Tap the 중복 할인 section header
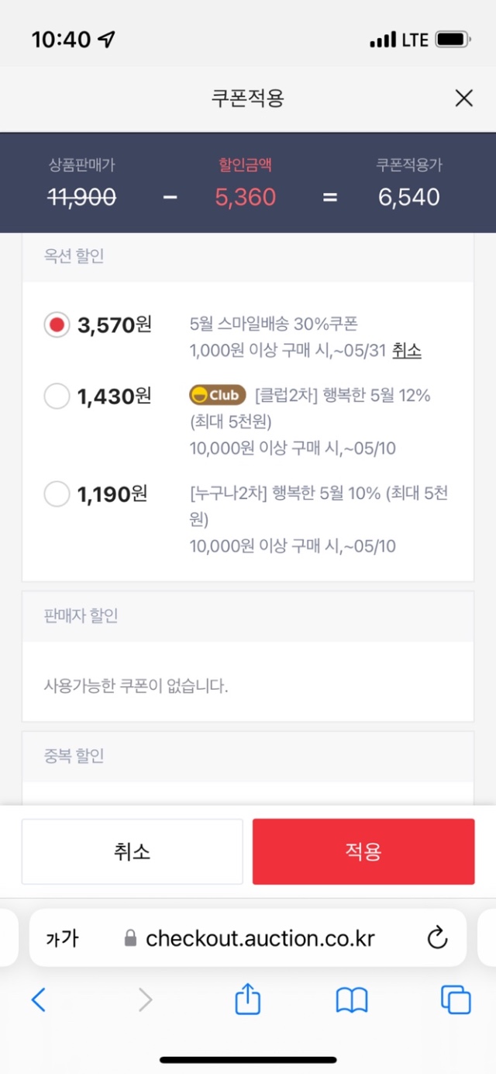496x1074 pixels. click(x=248, y=756)
